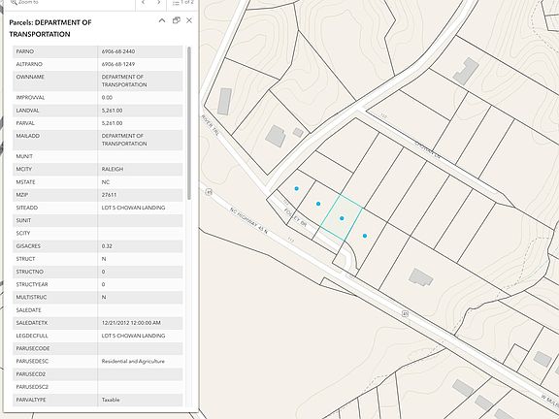Viewport: 559px width, 419px height.
Task: Click Parcels: DEPARTMENT OF TRANSPORTATION popup title
Action: (x=50, y=28)
